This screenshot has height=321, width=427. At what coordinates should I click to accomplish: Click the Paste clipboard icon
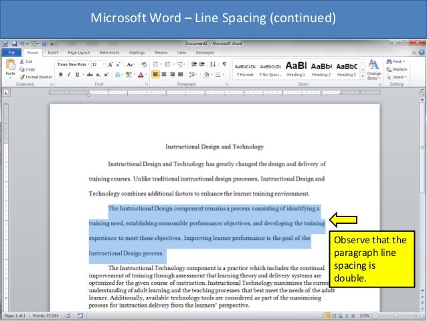click(x=11, y=65)
